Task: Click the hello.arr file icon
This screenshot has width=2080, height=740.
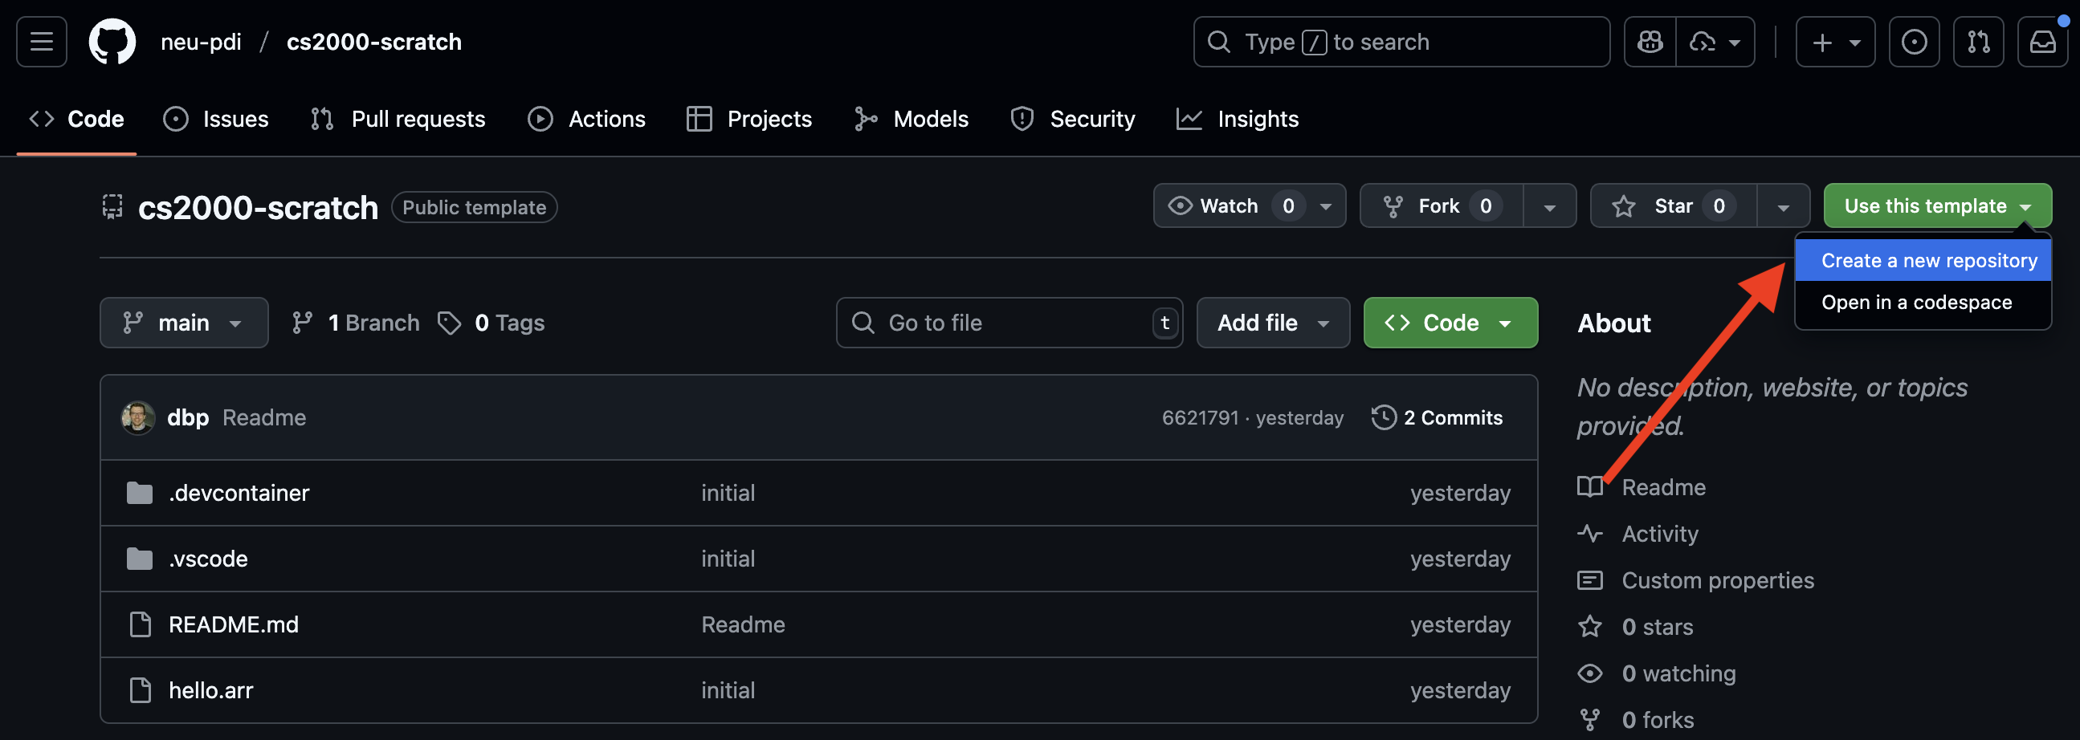Action: (x=141, y=691)
